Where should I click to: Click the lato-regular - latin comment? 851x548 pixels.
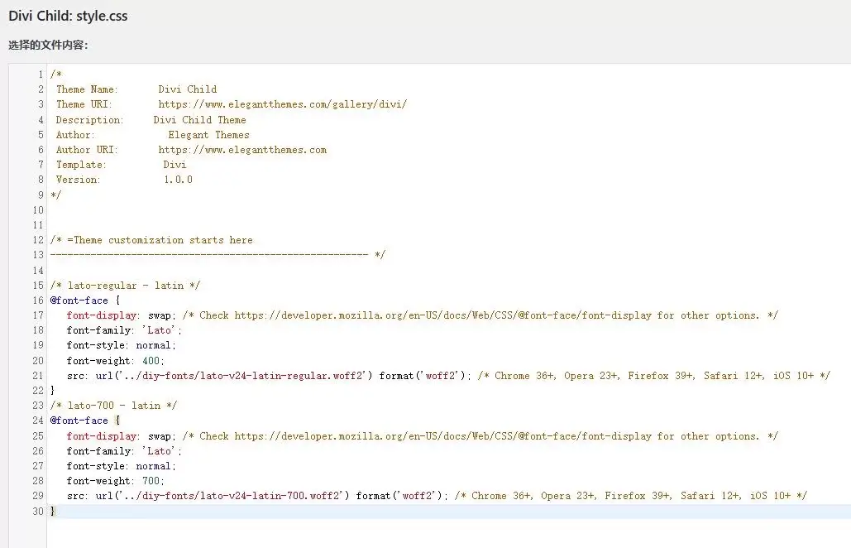click(125, 286)
